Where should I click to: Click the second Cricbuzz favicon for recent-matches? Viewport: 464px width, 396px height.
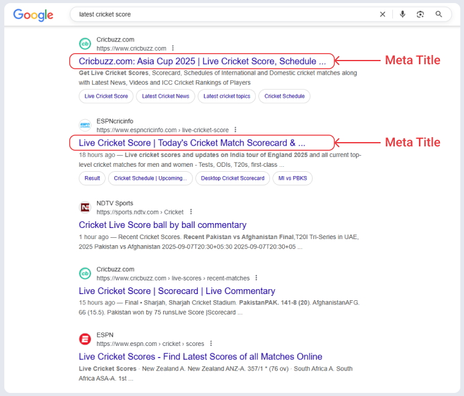tap(85, 274)
